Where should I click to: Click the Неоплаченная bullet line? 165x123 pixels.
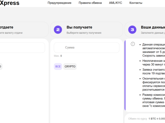pos(154,63)
